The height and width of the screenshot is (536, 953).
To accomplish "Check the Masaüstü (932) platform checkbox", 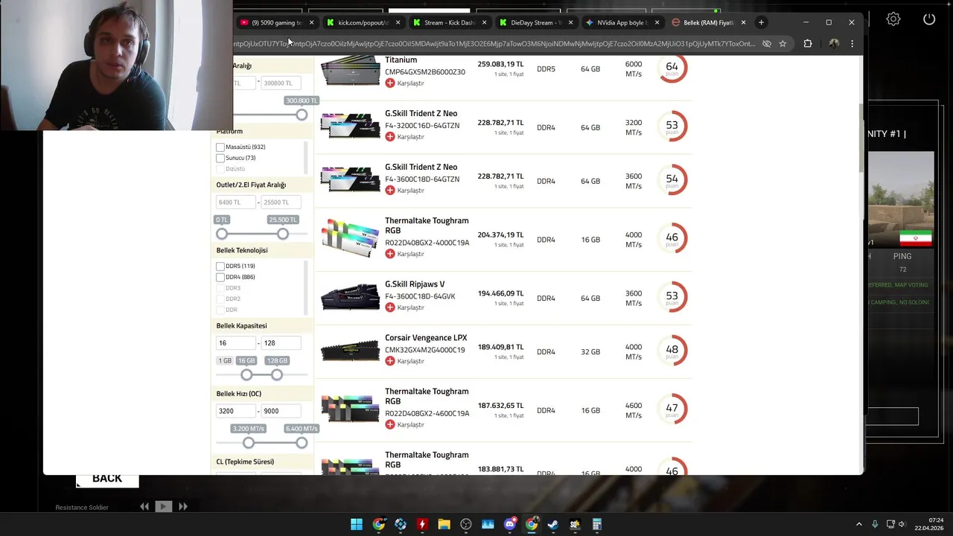I will (x=220, y=147).
